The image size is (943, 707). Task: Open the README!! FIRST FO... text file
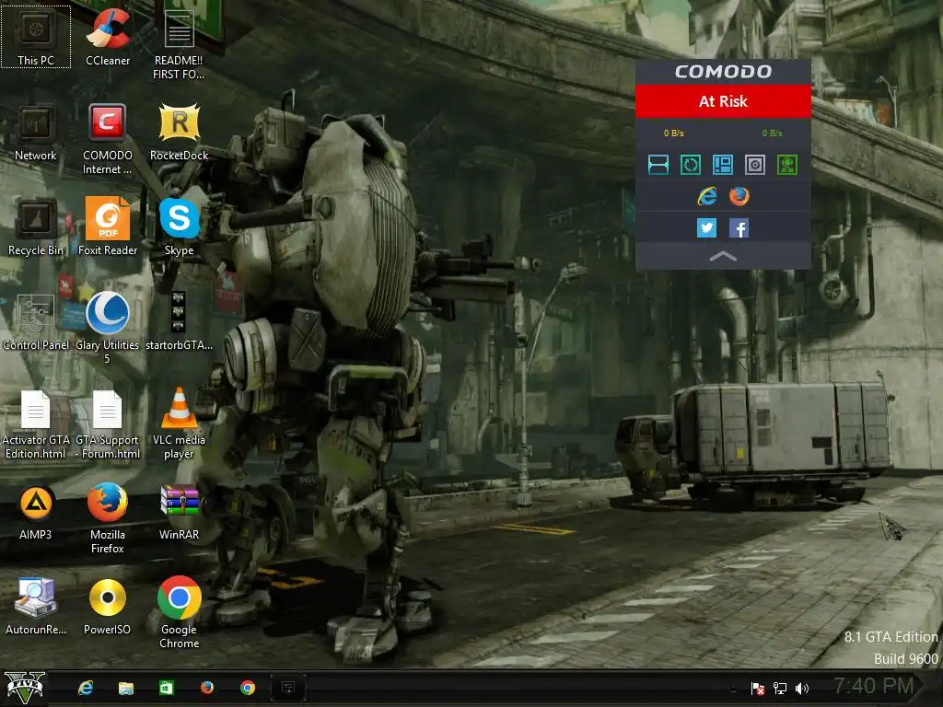pos(179,44)
